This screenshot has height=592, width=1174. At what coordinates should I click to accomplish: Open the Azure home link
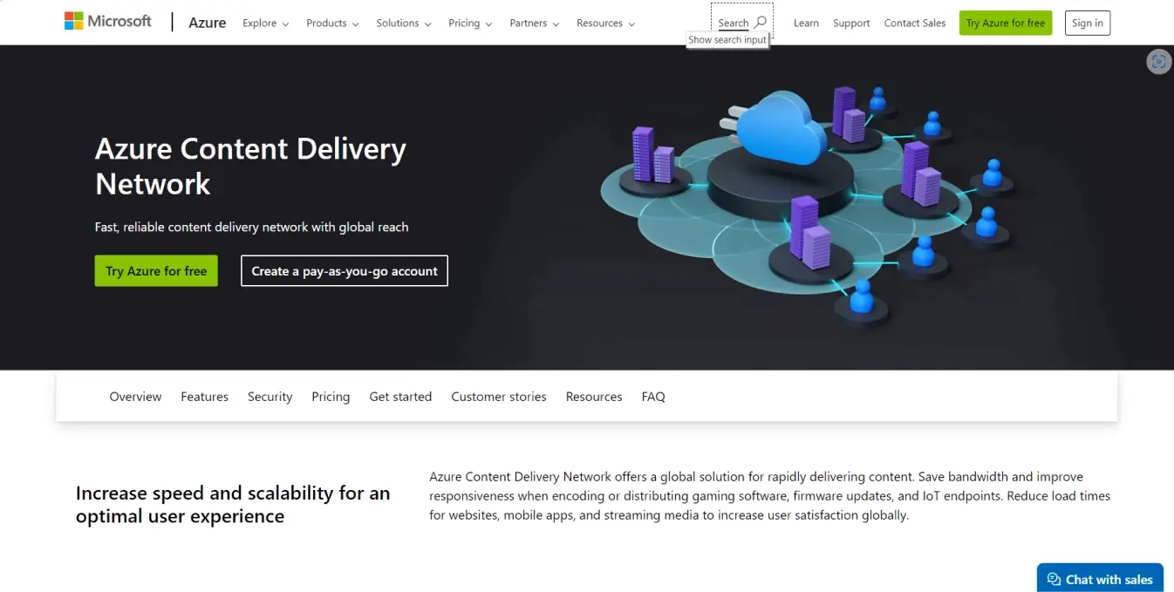tap(208, 23)
